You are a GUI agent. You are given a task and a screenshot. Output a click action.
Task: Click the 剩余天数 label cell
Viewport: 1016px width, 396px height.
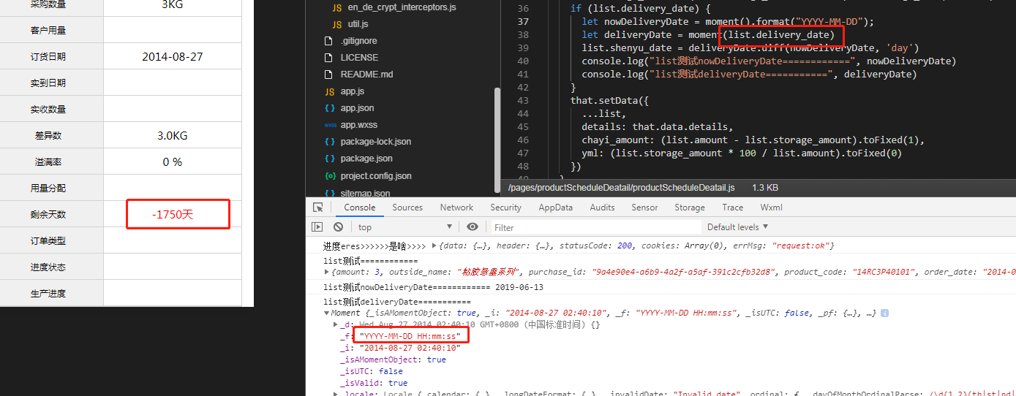[48, 215]
